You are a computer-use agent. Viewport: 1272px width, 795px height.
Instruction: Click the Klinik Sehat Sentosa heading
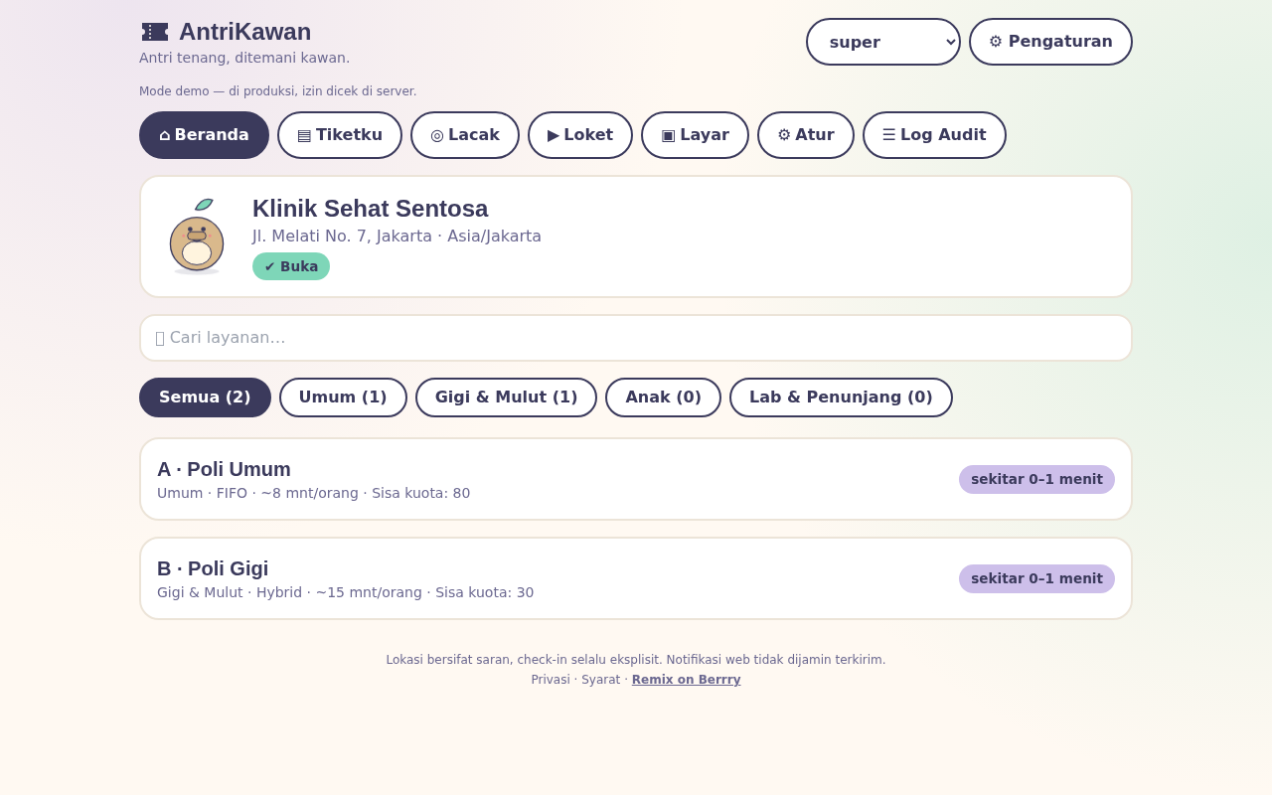coord(371,209)
